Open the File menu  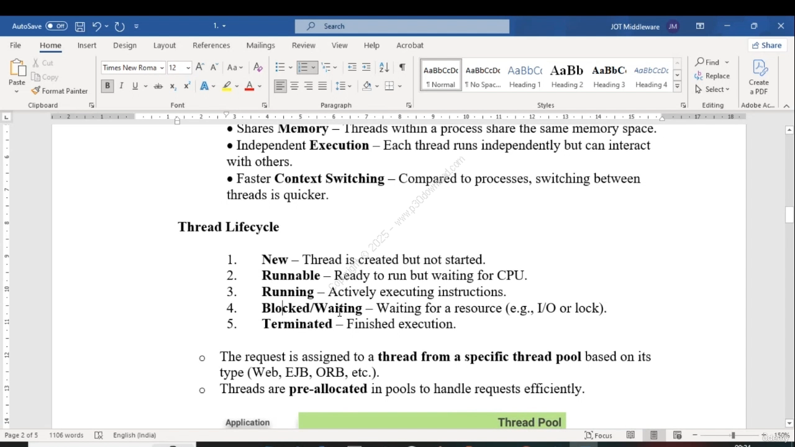pyautogui.click(x=16, y=45)
